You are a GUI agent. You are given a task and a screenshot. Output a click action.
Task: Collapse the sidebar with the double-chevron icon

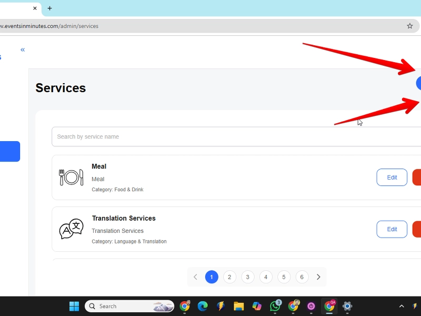(23, 50)
